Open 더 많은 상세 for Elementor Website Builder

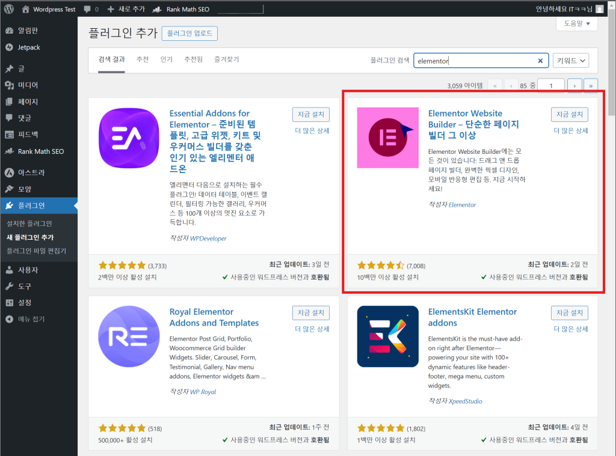571,131
